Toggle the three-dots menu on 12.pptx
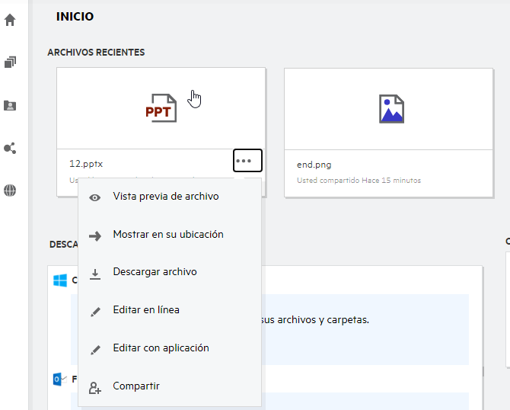 tap(247, 161)
